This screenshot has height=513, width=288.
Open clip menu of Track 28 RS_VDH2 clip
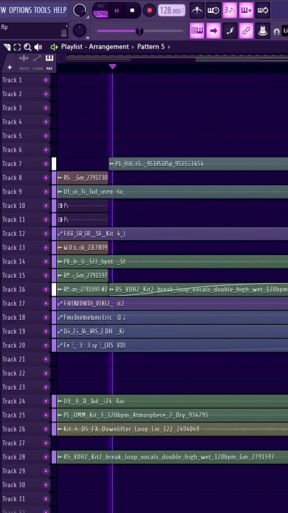[60, 457]
